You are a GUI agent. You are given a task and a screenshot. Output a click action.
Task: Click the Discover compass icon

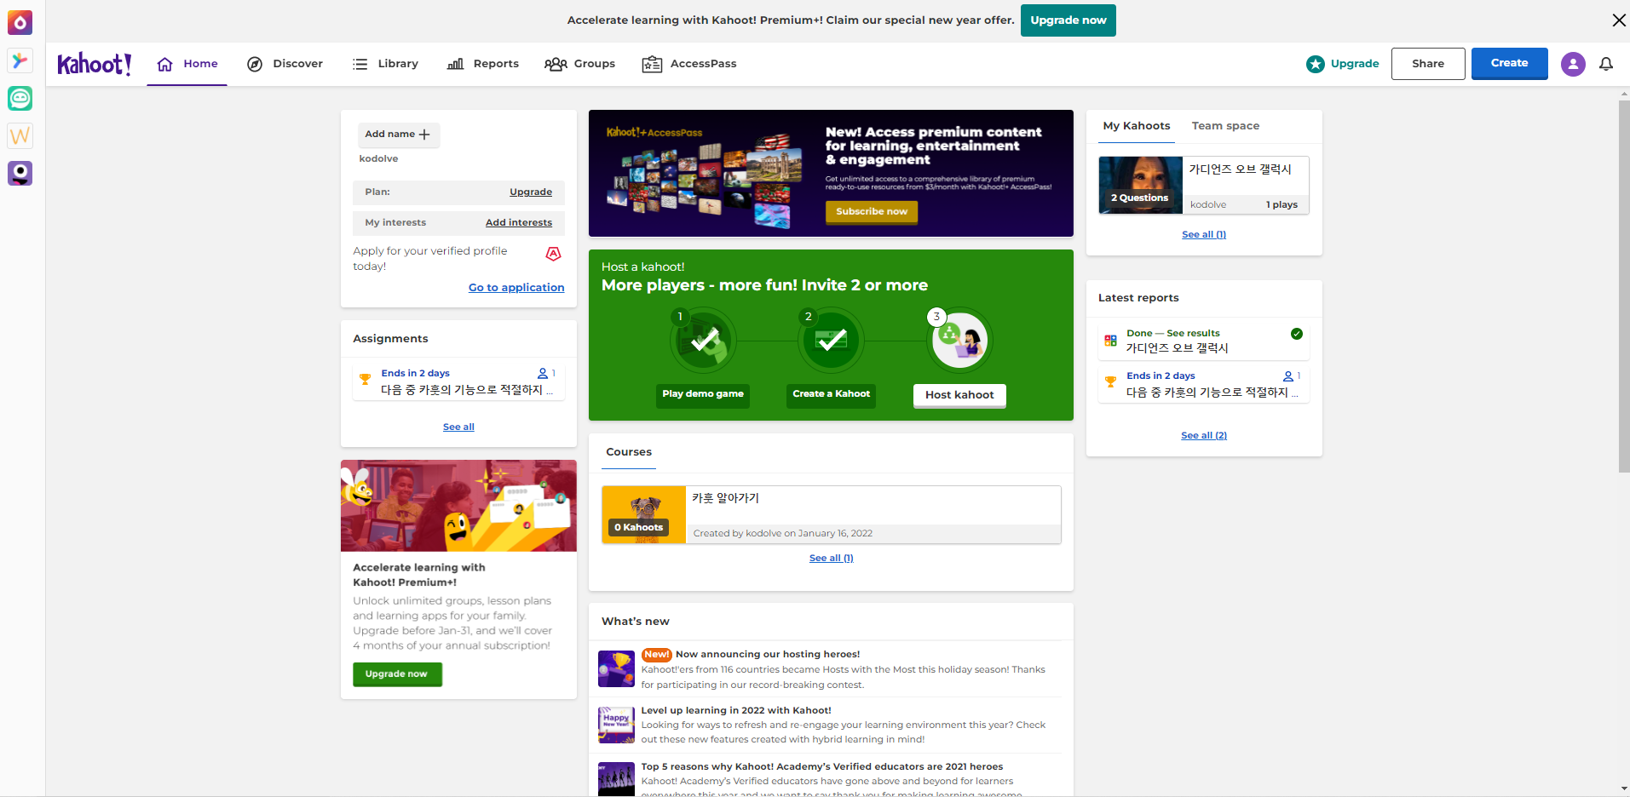pyautogui.click(x=255, y=64)
